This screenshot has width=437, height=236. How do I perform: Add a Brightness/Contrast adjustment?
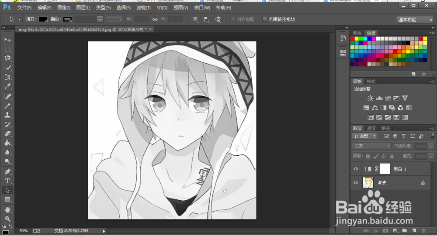coord(370,98)
